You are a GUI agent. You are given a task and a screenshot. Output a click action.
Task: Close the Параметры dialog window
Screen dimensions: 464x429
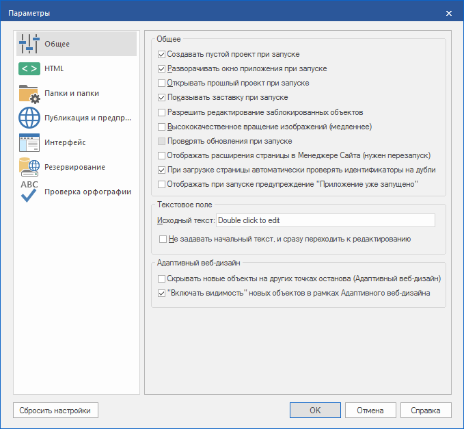click(x=449, y=13)
